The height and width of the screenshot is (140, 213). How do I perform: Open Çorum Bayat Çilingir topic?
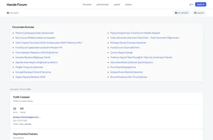click(x=121, y=52)
